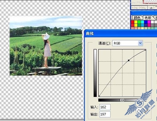Click the 曲线 dialog title bar
The image size is (157, 121).
pyautogui.click(x=121, y=34)
